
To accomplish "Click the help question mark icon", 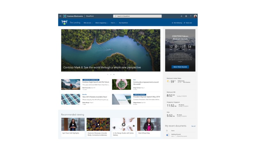I will [x=190, y=16].
